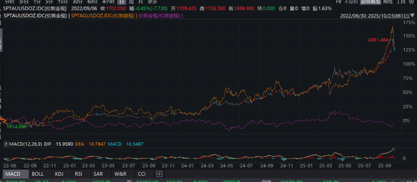The width and height of the screenshot is (417, 182).
Task: Add new indicator tab with plus icon
Action: (x=159, y=174)
